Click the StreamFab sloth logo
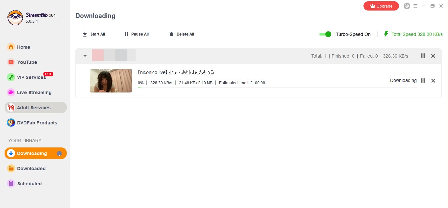The width and height of the screenshot is (448, 208). 15,17
